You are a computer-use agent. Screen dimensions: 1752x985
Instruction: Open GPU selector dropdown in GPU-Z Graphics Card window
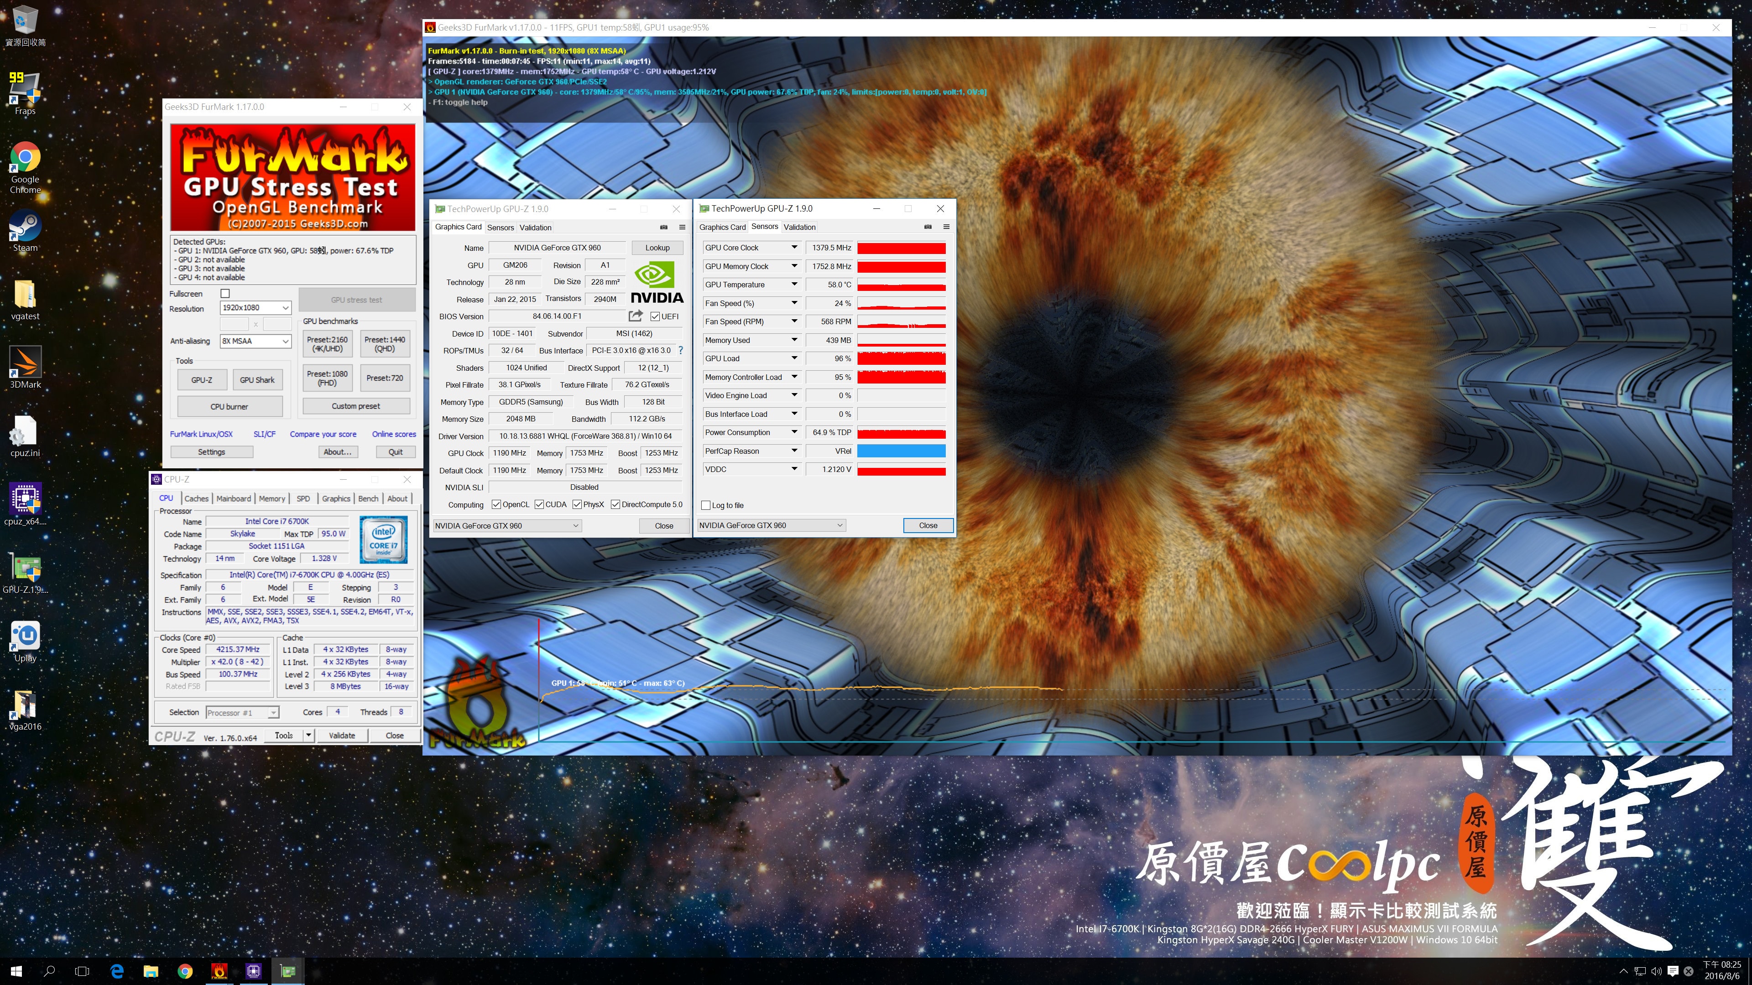point(508,525)
